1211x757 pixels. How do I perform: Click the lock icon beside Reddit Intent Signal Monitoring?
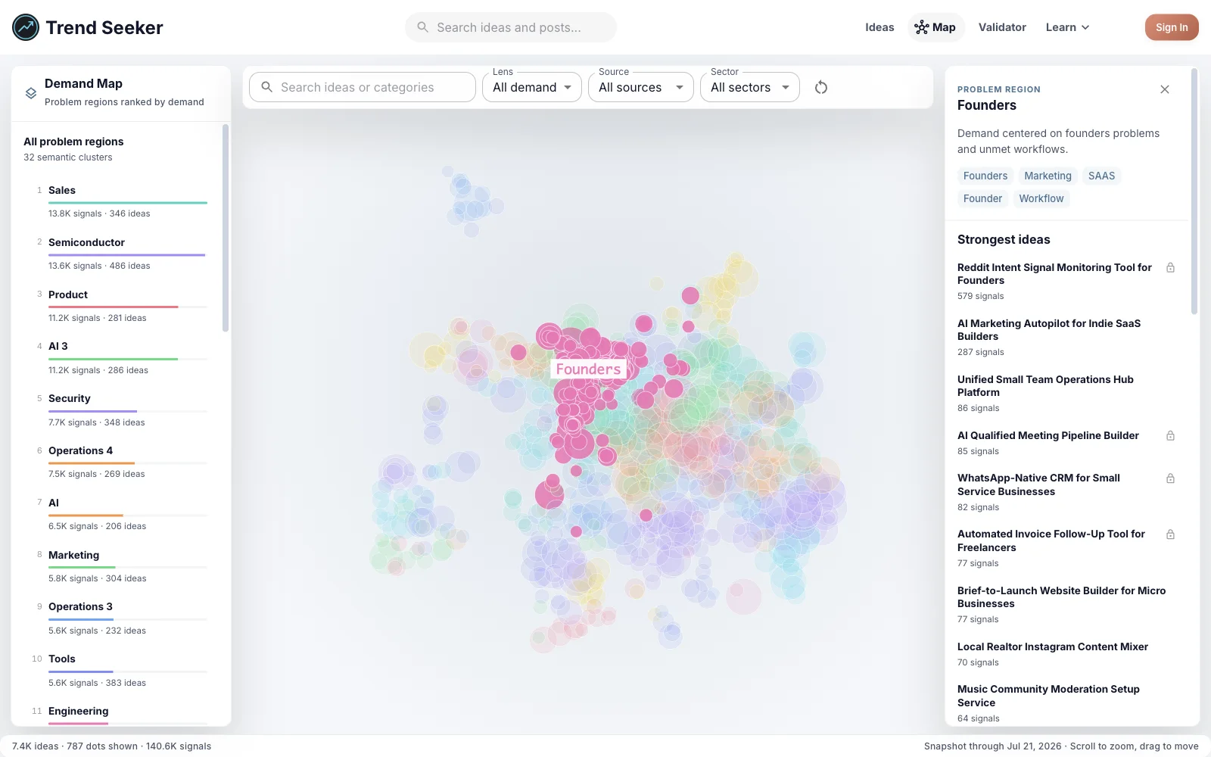(x=1170, y=268)
